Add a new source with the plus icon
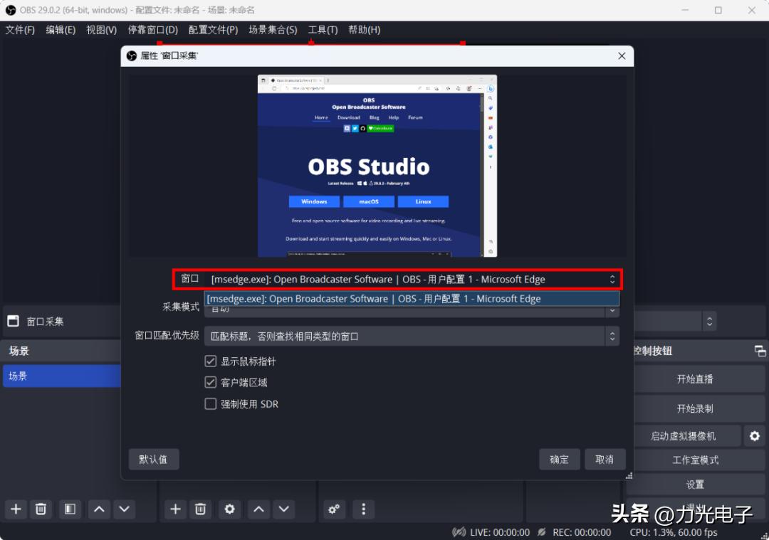Viewport: 769px width, 540px height. click(x=175, y=509)
